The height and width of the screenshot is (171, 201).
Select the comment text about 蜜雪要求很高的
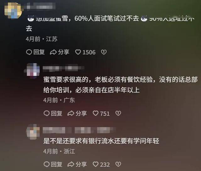[x=120, y=85]
